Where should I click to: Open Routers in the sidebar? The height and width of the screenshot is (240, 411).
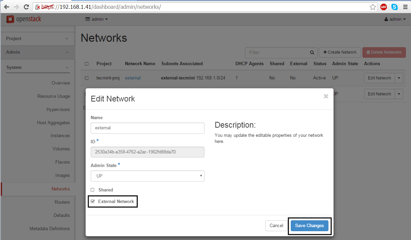click(62, 202)
